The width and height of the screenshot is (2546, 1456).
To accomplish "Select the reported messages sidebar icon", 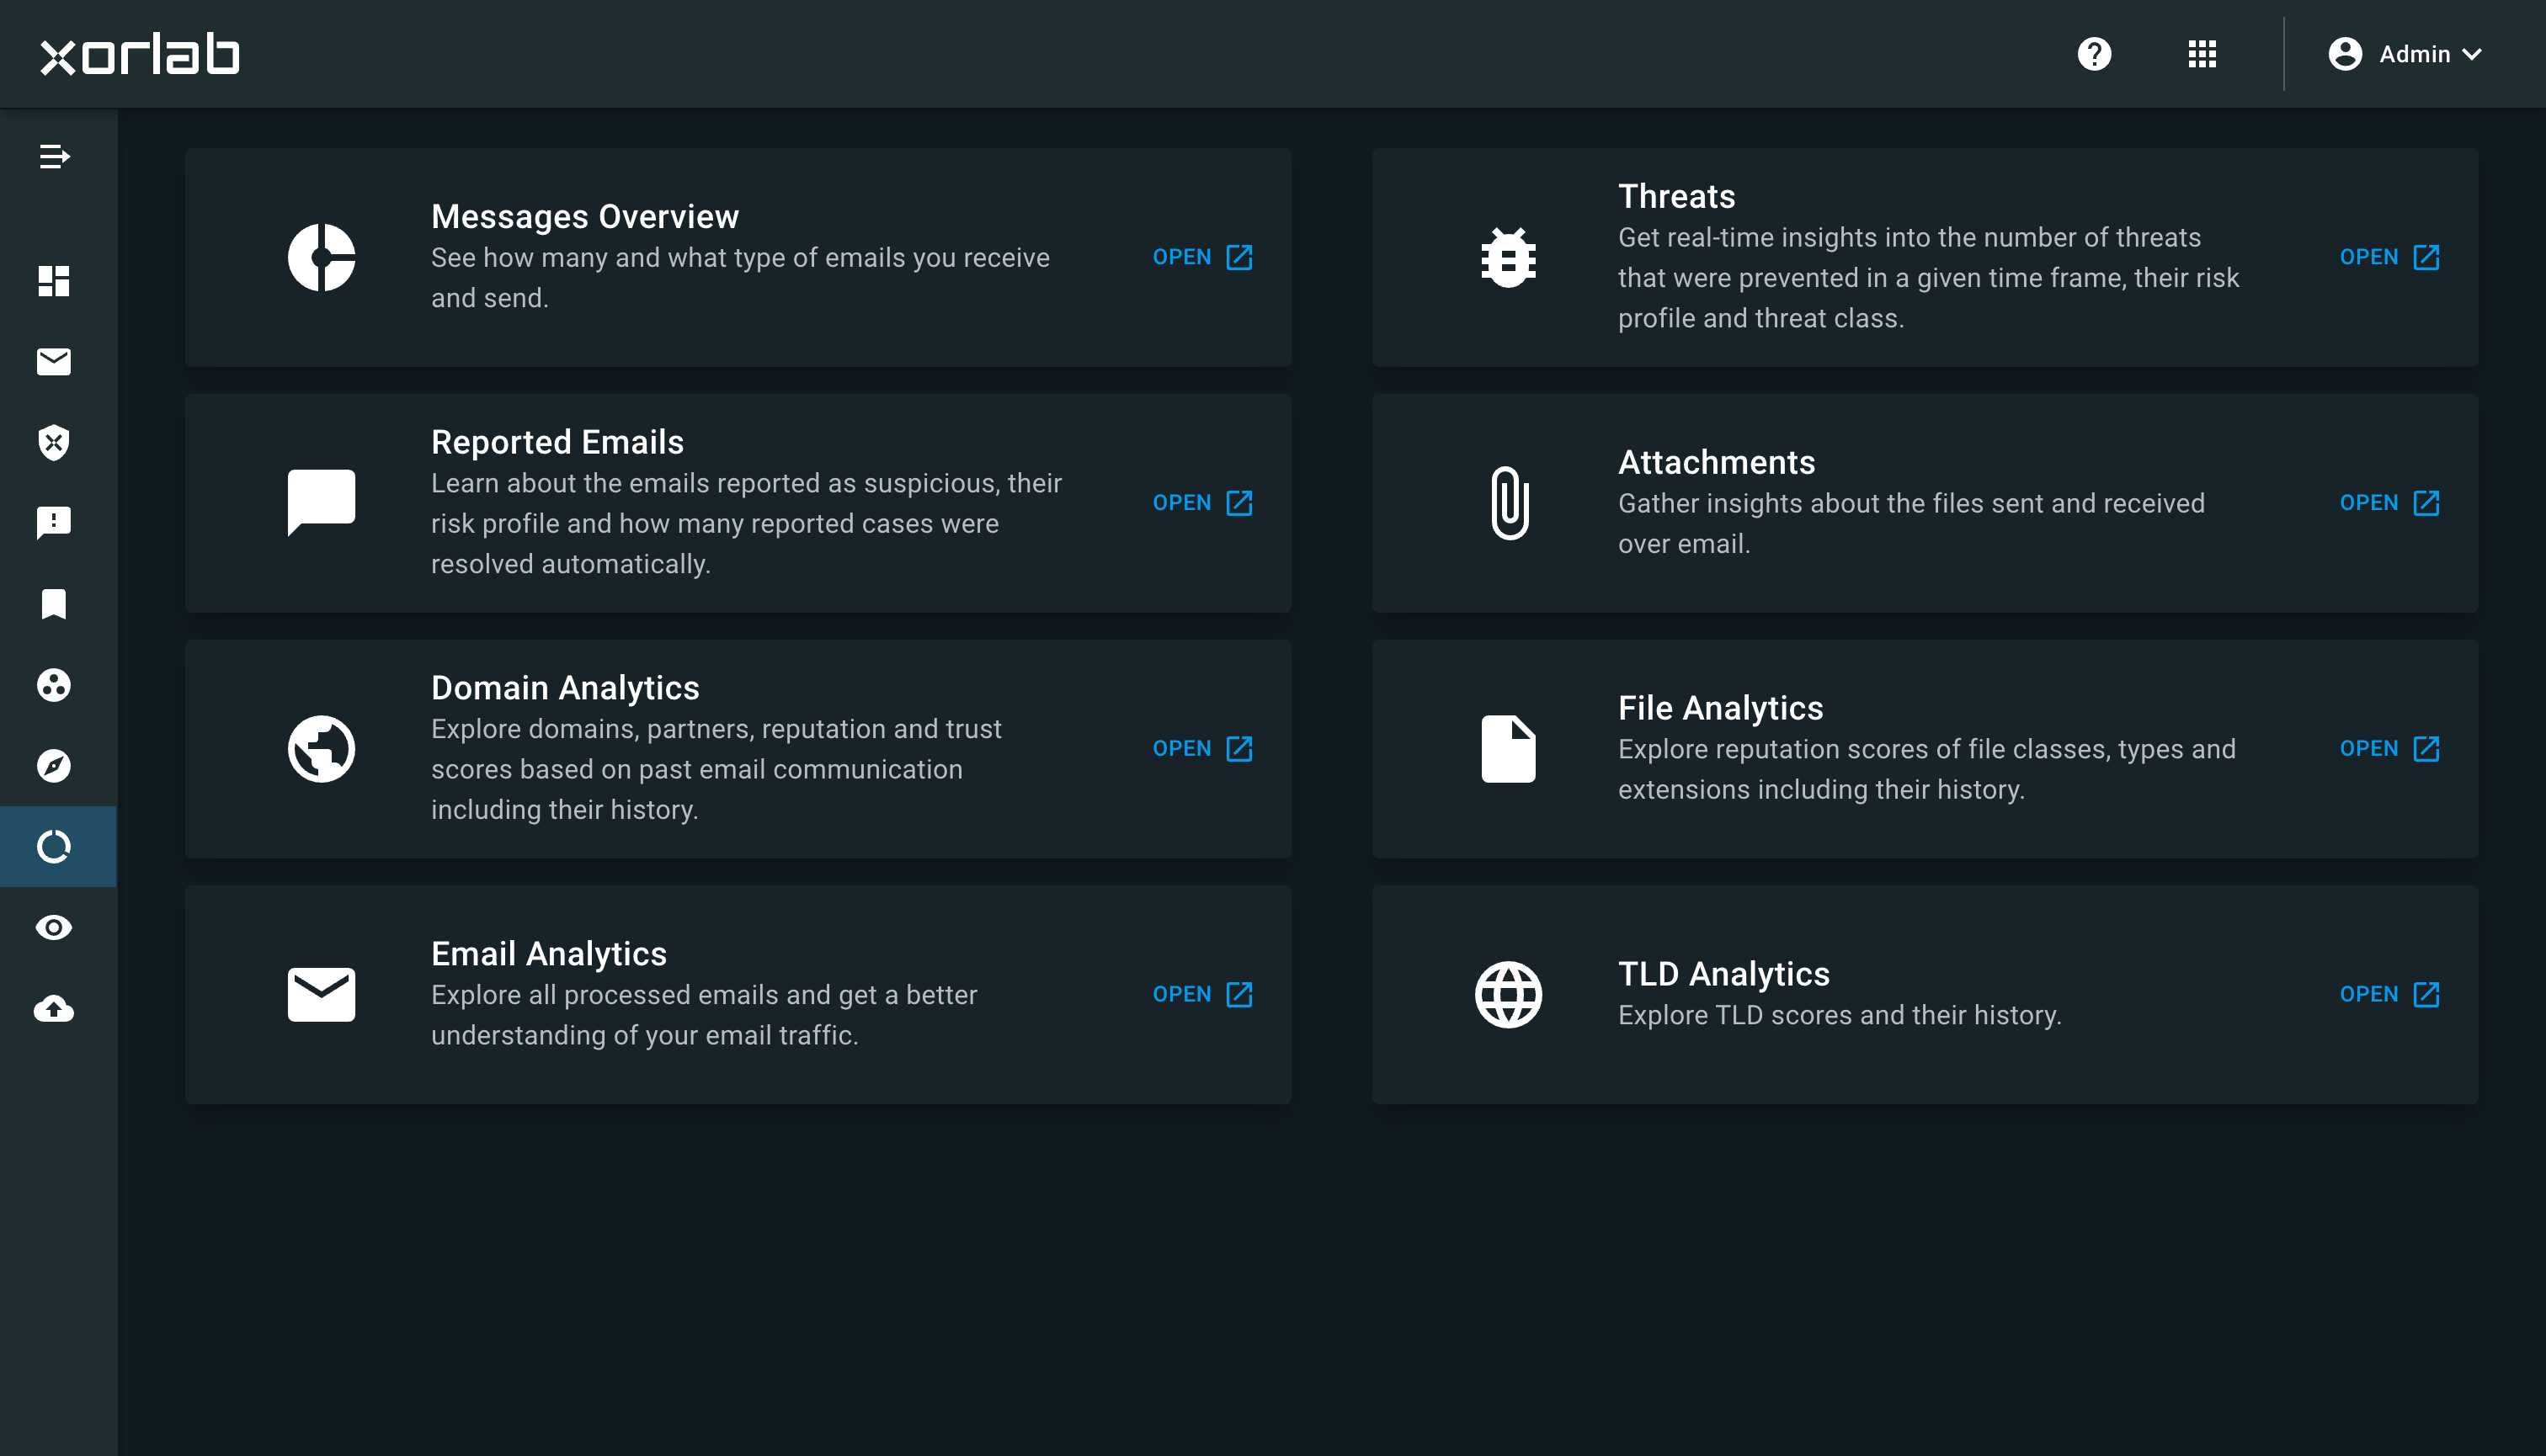I will pyautogui.click(x=54, y=522).
